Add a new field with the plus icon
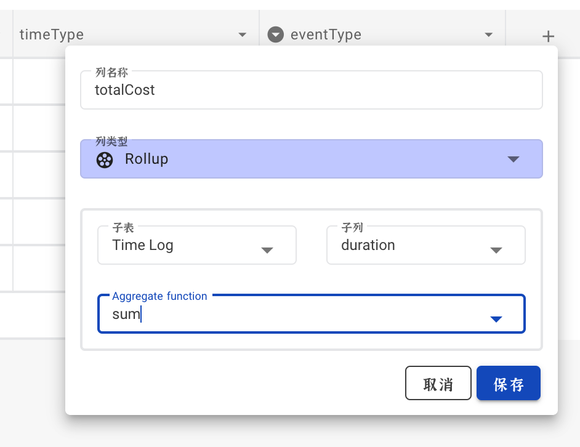580x447 pixels. [x=548, y=36]
